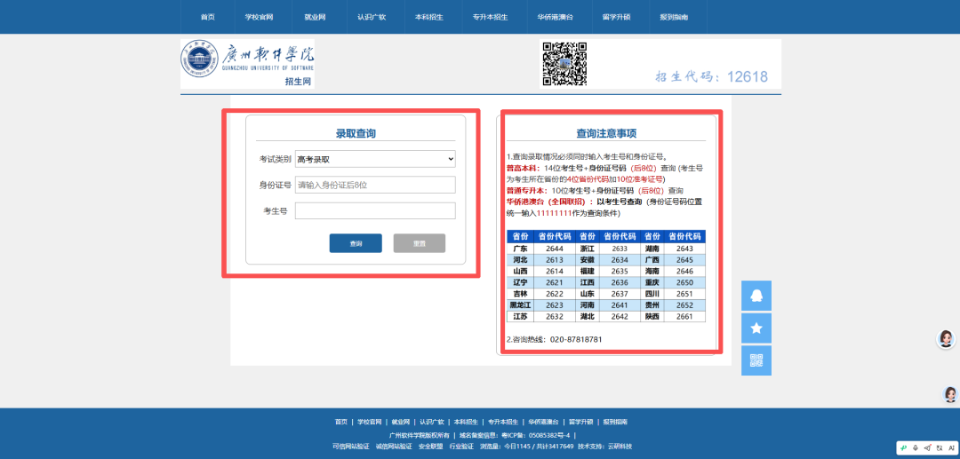Click the 浙江 province cell
This screenshot has height=459, width=960.
coord(588,249)
